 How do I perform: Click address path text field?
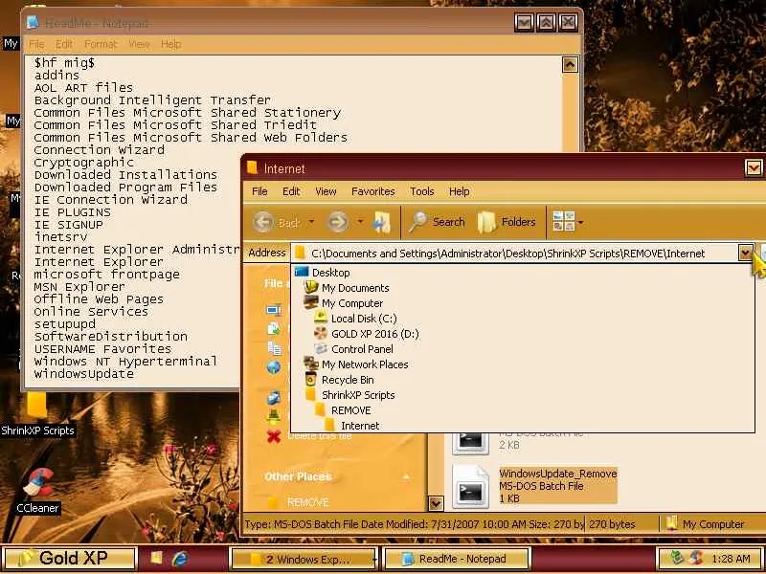[515, 253]
